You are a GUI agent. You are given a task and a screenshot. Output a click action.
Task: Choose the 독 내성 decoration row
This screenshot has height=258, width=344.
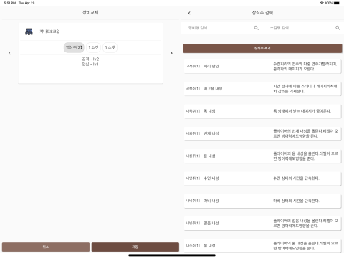(262, 111)
